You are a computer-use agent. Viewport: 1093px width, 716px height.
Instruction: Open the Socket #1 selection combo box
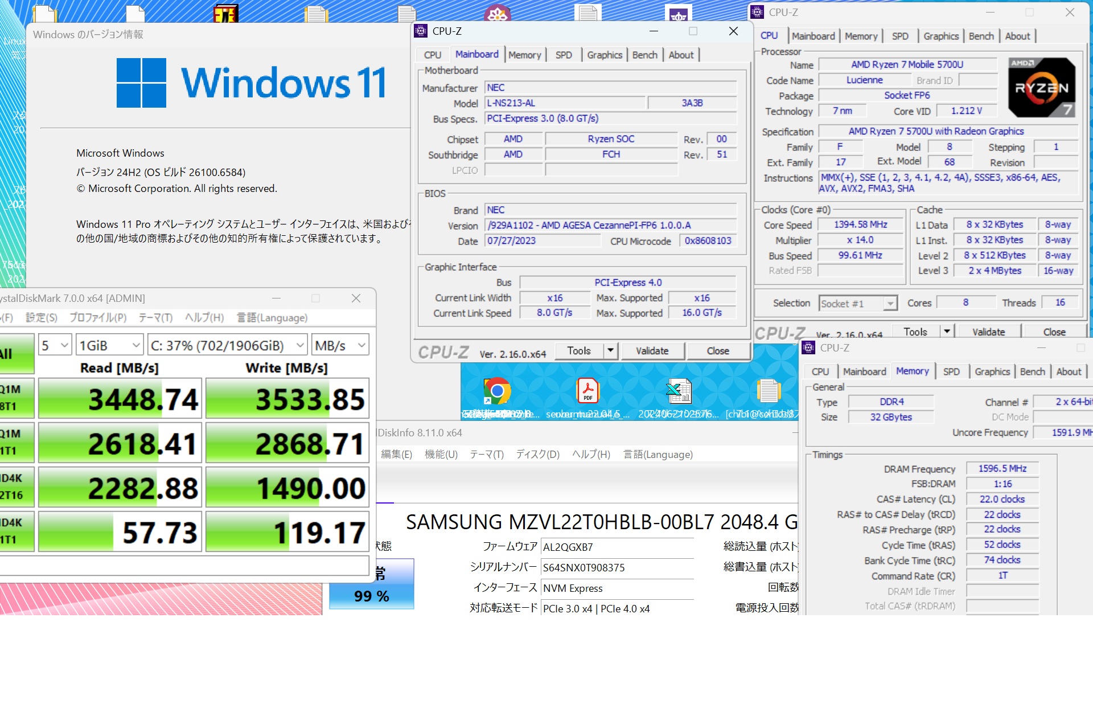(857, 304)
